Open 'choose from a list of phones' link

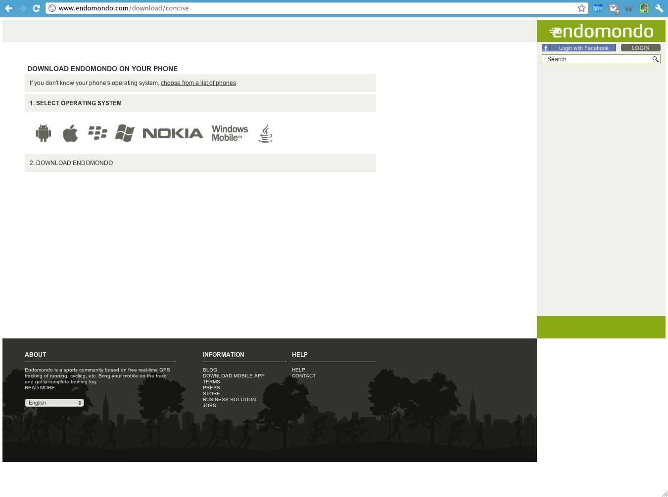click(198, 83)
